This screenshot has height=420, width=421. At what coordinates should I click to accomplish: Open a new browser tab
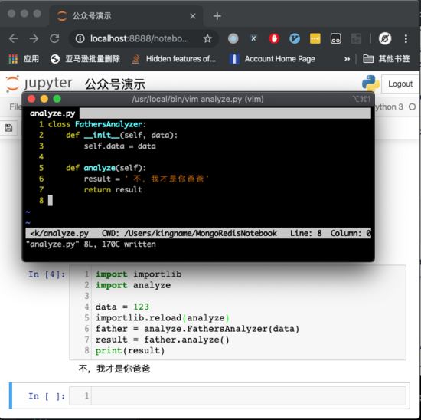click(x=217, y=16)
